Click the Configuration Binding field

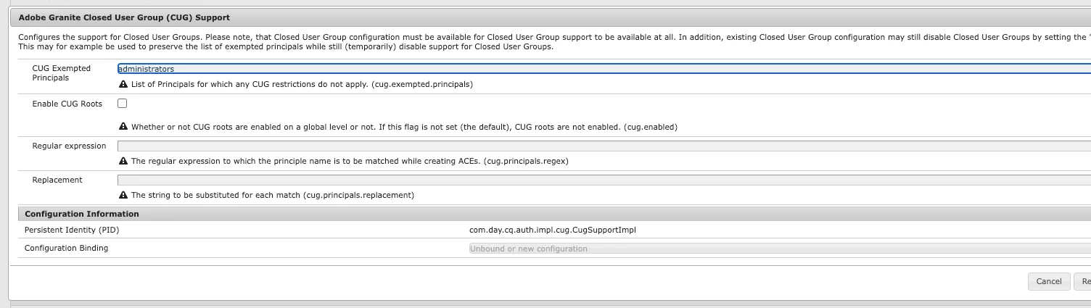(780, 249)
